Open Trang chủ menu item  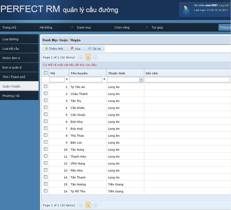tap(9, 27)
